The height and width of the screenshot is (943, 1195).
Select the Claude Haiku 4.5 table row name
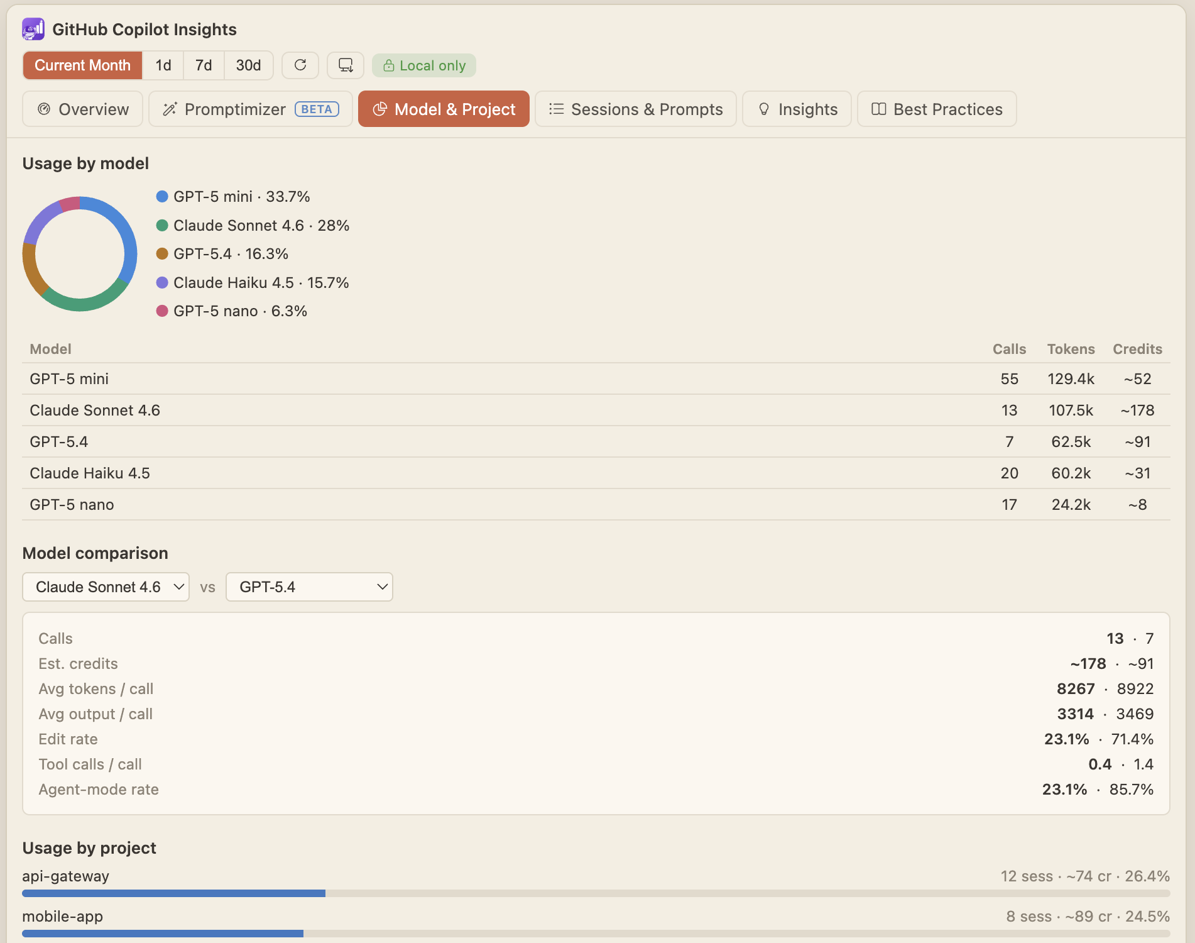pyautogui.click(x=90, y=473)
